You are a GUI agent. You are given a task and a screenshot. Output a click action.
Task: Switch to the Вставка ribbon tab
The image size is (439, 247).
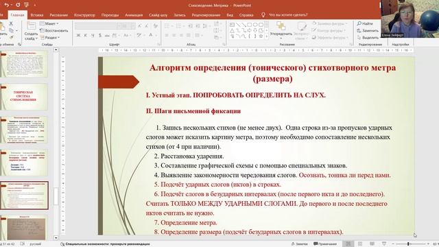pyautogui.click(x=37, y=15)
